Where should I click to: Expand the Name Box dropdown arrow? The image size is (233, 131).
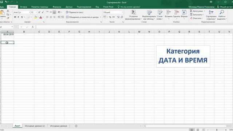(x=12, y=27)
